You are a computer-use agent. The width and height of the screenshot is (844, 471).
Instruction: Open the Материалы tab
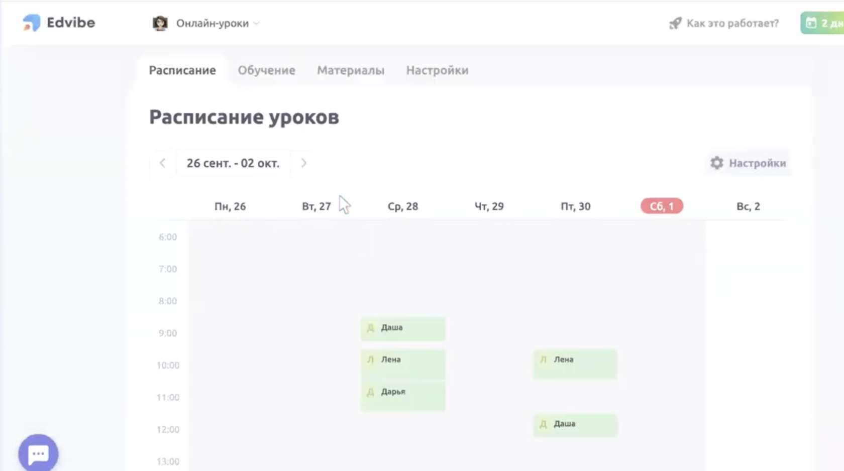350,70
